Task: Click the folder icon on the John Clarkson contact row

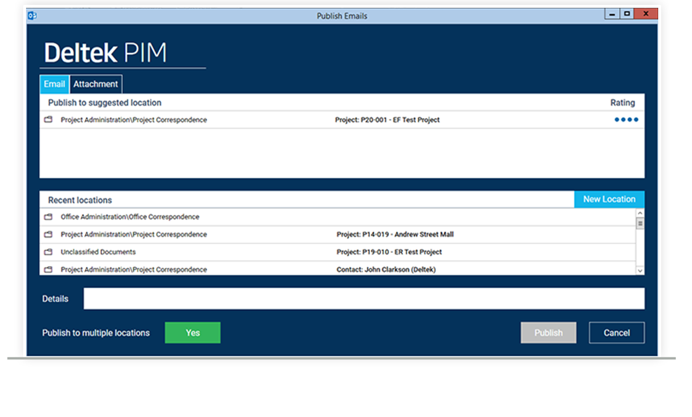Action: (49, 270)
